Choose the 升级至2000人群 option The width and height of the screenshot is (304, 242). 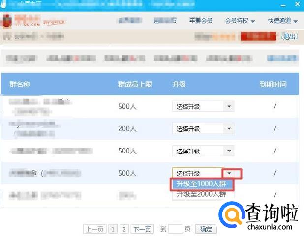[202, 195]
